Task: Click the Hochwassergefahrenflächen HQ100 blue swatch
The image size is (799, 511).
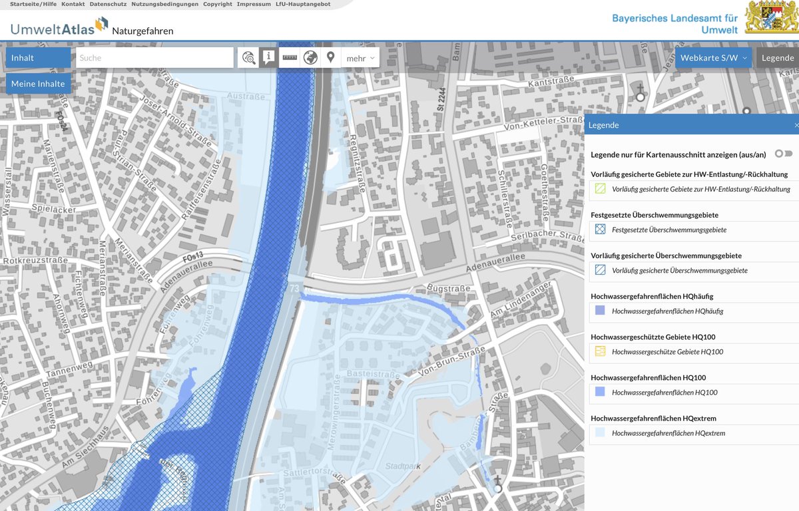Action: [x=601, y=392]
